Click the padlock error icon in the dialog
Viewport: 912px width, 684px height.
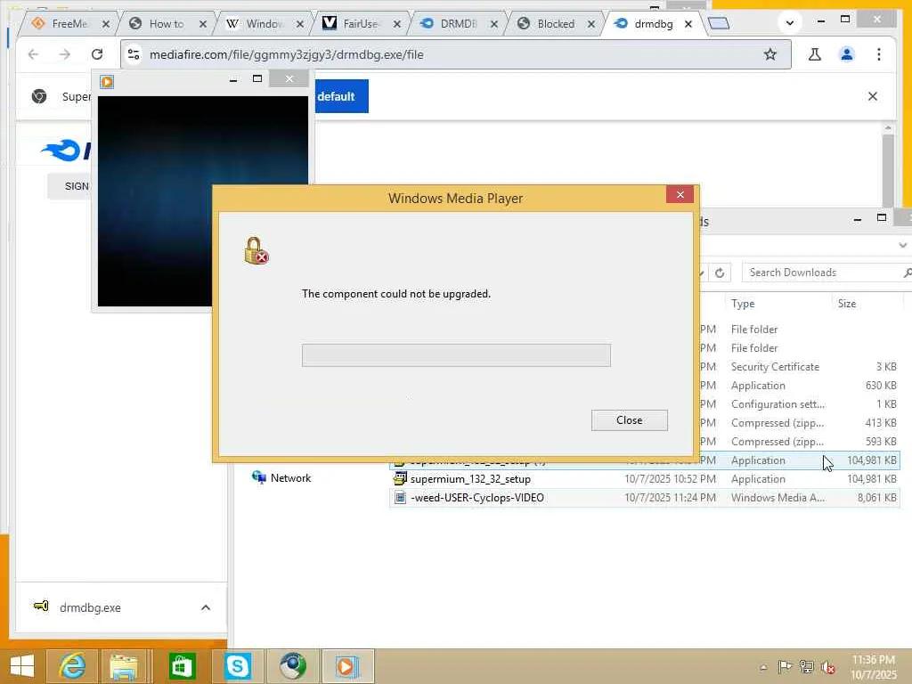pos(256,250)
